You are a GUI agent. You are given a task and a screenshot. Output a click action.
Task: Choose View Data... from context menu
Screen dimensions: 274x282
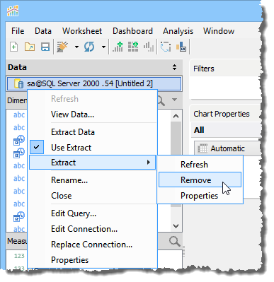(x=92, y=114)
